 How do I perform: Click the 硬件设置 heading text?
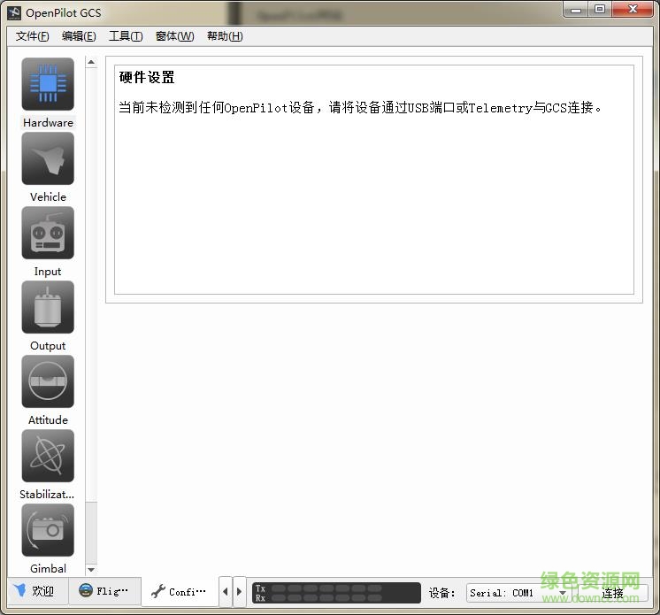[147, 78]
